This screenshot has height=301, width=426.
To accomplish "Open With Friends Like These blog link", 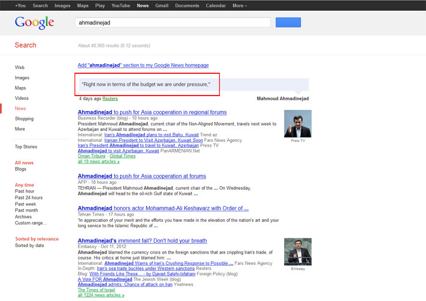I will pyautogui.click(x=142, y=274).
